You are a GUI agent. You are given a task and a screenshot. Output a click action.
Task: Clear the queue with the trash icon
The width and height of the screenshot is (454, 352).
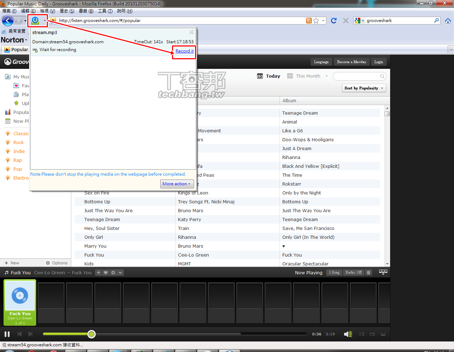368,273
